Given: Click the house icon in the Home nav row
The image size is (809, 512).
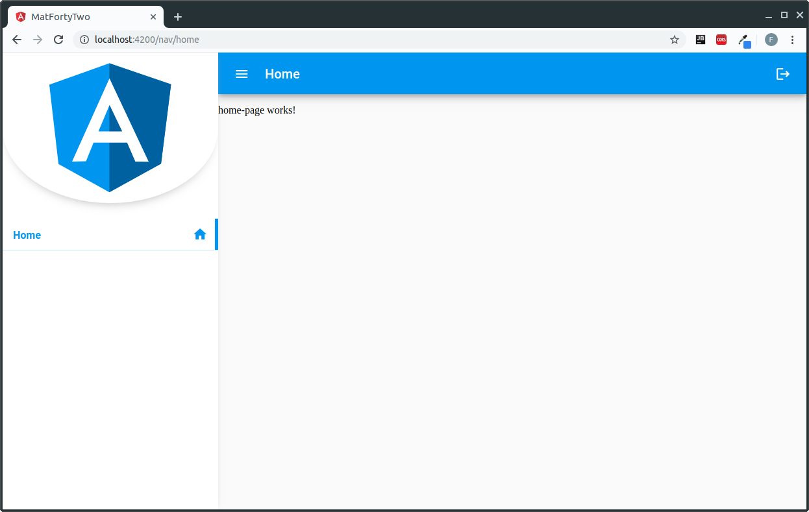Looking at the screenshot, I should (200, 234).
